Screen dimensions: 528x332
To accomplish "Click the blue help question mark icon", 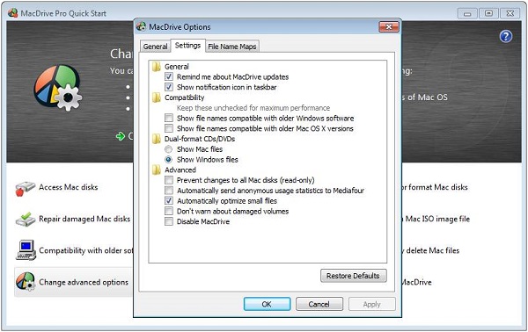I will (x=506, y=36).
